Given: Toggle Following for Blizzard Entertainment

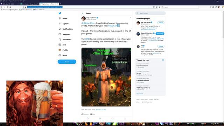Looking at the screenshot, I should pos(160,34).
